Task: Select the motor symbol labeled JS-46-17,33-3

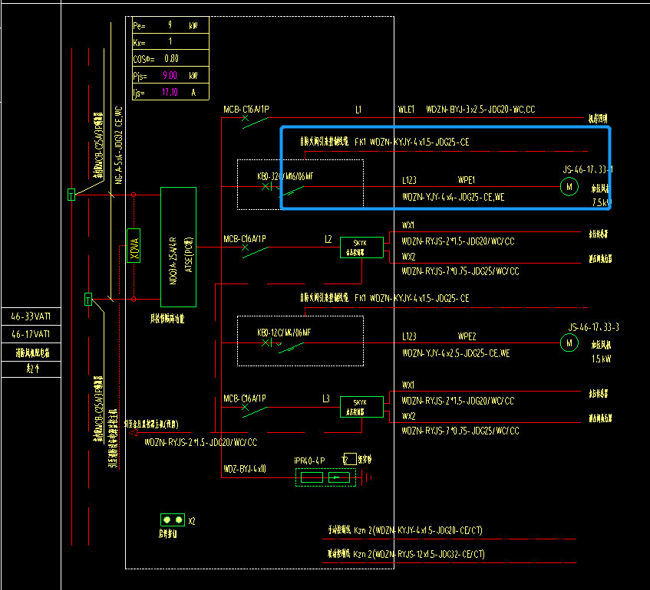Action: [x=569, y=343]
